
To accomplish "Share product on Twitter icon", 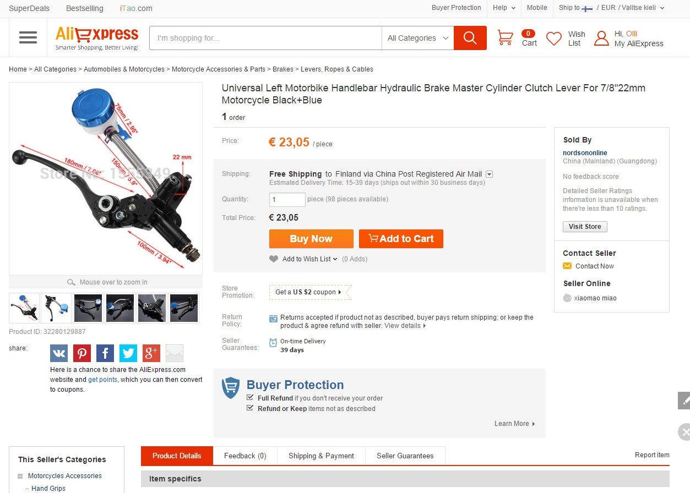I will tap(128, 353).
